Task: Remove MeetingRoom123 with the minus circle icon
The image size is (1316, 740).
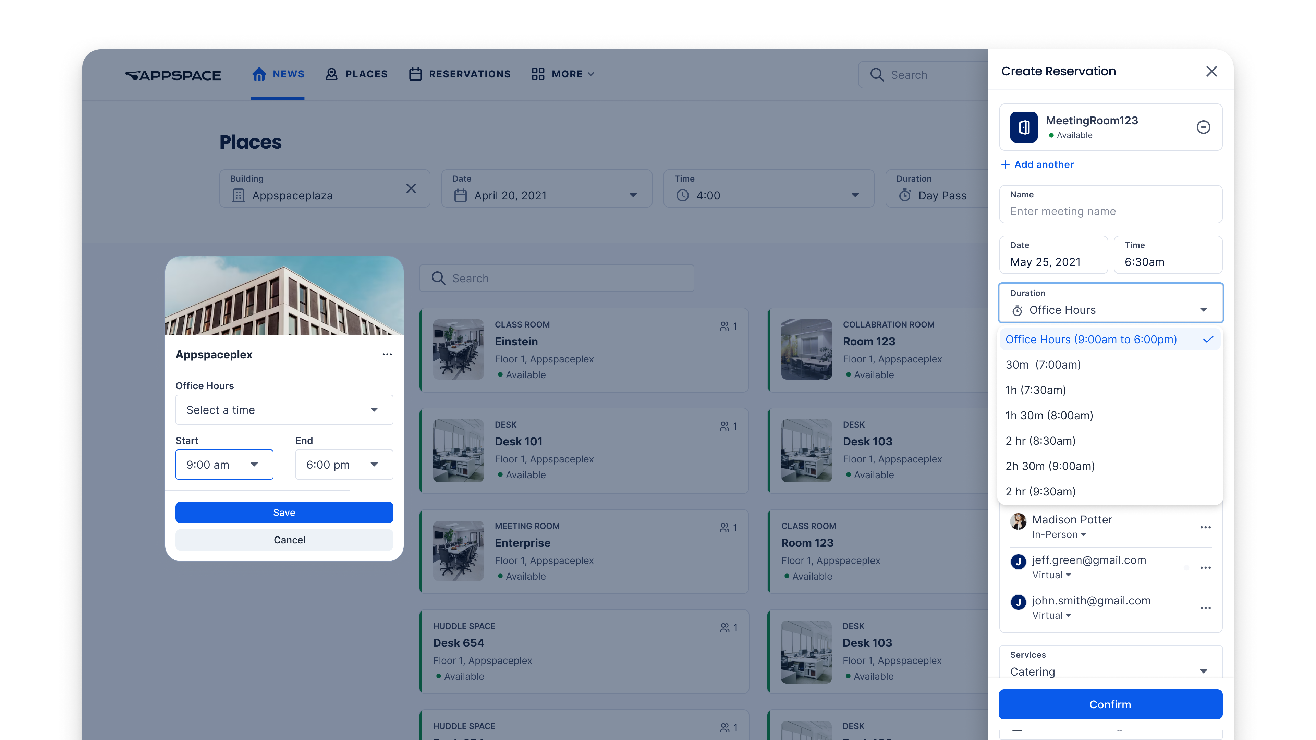Action: (1203, 127)
